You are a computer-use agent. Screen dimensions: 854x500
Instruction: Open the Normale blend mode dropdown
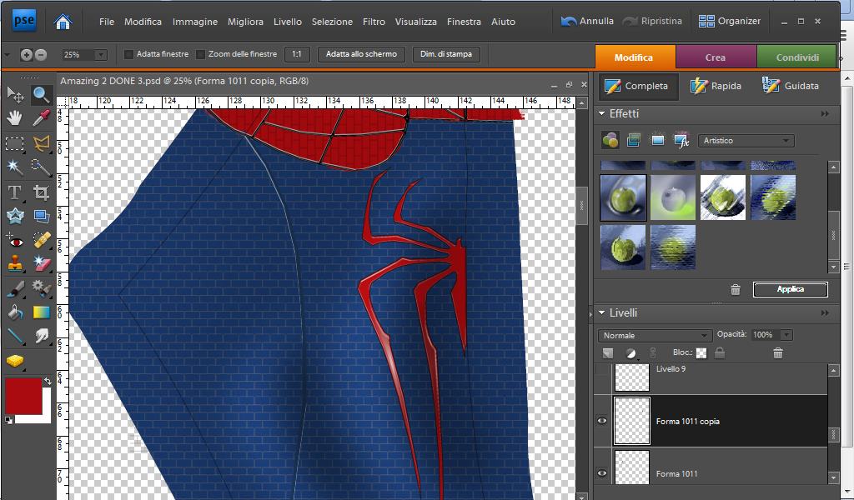pos(655,335)
